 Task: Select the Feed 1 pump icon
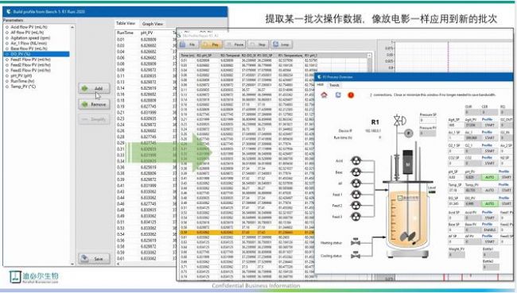(356, 195)
